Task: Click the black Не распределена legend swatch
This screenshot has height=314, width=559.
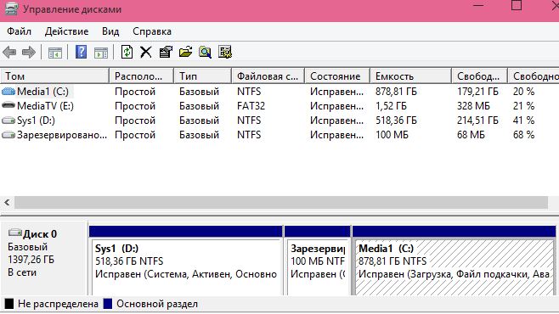Action: 8,304
